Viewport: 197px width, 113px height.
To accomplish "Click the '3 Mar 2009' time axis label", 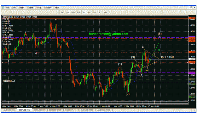I will click(6, 106).
